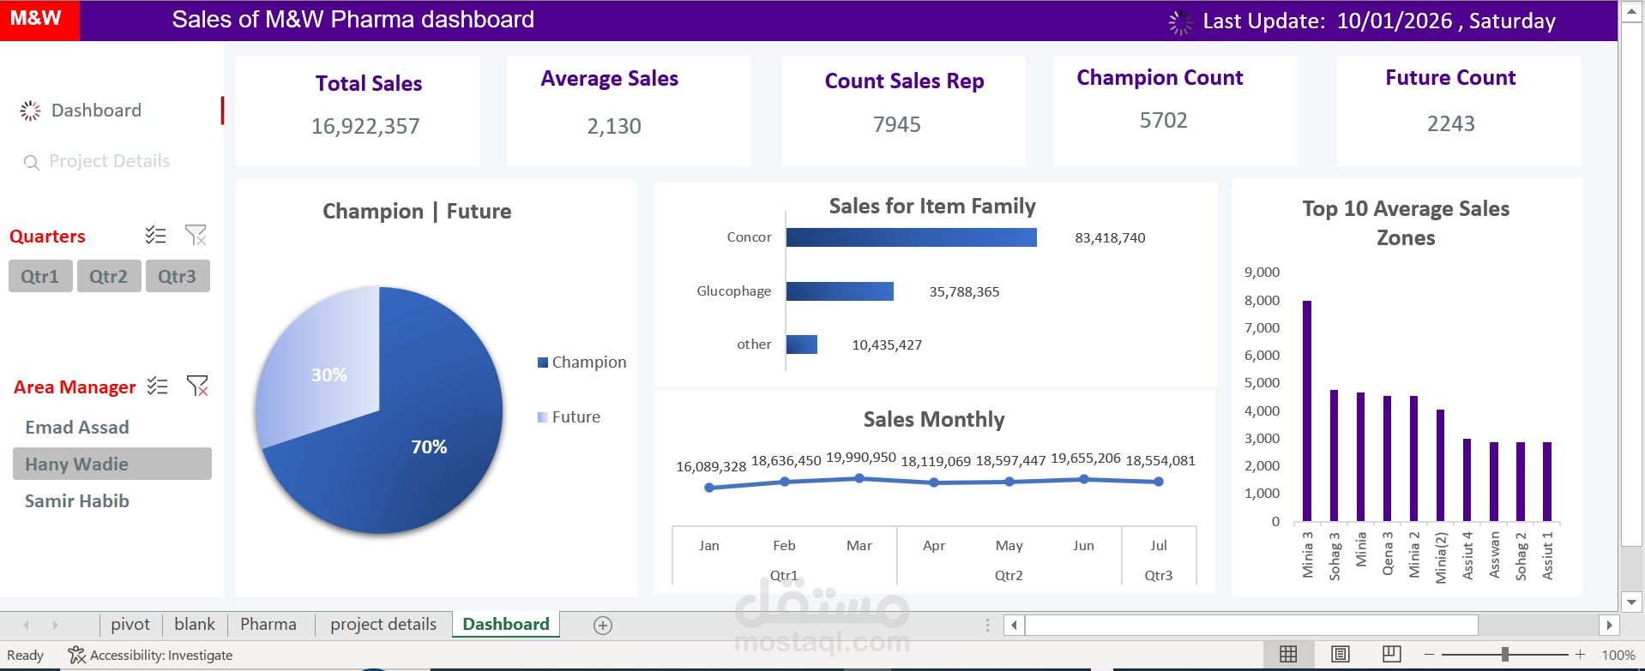Click horizontal scrollbar right arrow
1645x671 pixels.
coord(1609,625)
